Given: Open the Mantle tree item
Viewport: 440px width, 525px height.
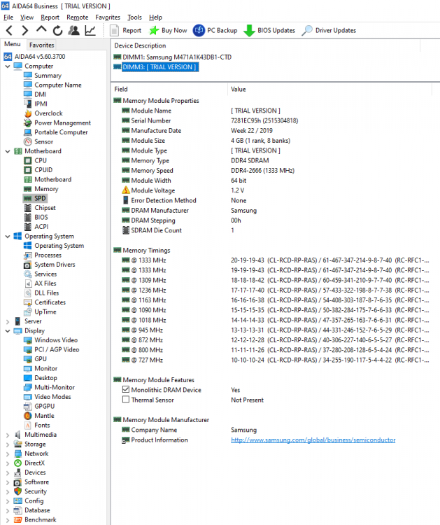Looking at the screenshot, I should click(39, 416).
